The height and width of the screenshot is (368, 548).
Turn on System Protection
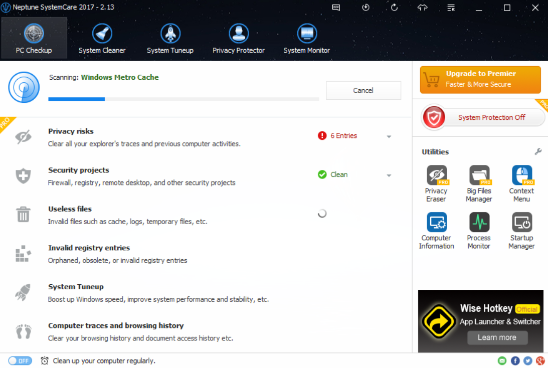483,117
